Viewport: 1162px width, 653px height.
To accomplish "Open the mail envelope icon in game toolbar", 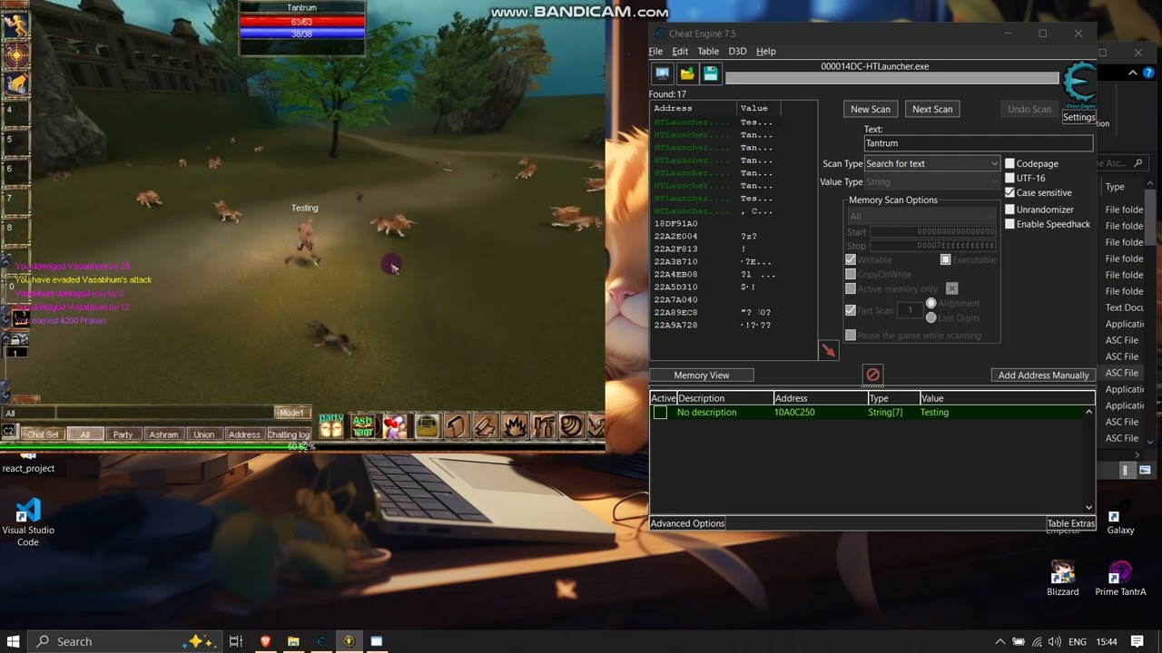I will pyautogui.click(x=427, y=425).
